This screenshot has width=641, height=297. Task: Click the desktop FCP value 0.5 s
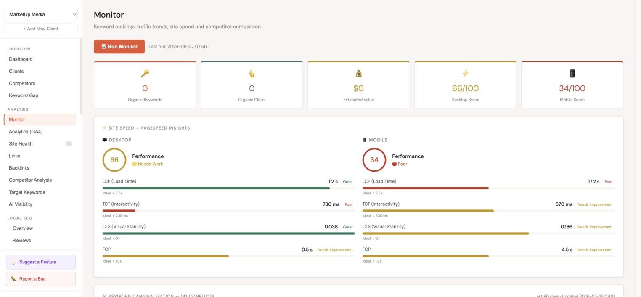coord(307,250)
